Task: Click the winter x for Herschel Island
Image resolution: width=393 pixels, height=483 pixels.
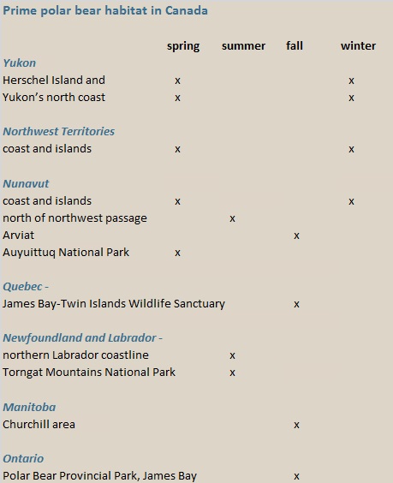Action: coord(351,81)
